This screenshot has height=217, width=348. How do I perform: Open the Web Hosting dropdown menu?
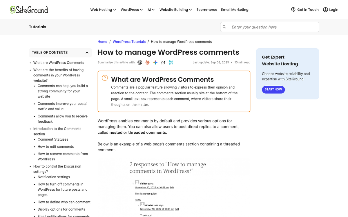pos(103,10)
